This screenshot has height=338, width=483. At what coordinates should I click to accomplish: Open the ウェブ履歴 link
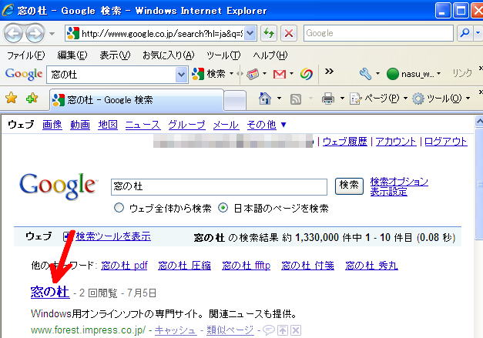click(345, 142)
